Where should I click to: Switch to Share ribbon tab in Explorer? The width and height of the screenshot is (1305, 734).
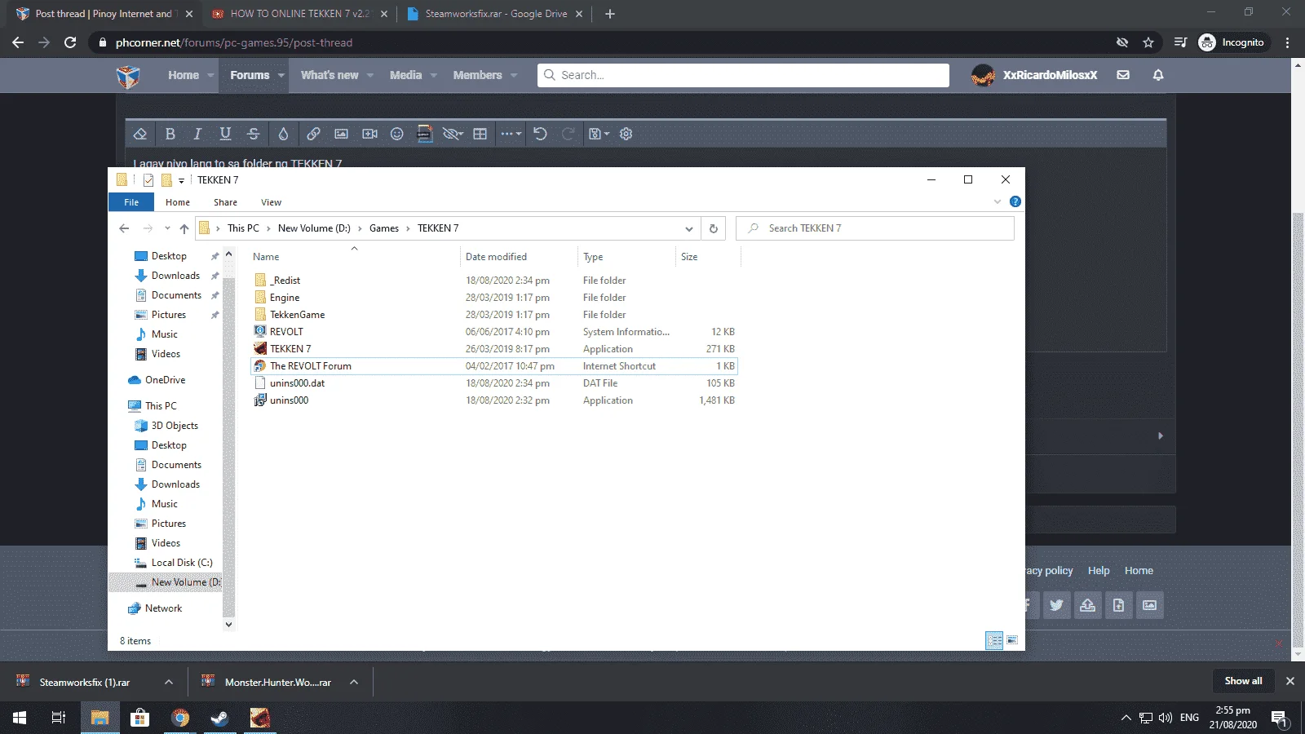click(x=226, y=202)
